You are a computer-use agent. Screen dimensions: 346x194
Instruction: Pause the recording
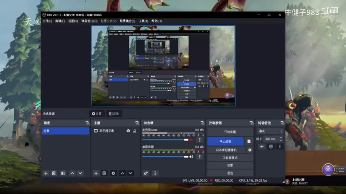click(249, 141)
